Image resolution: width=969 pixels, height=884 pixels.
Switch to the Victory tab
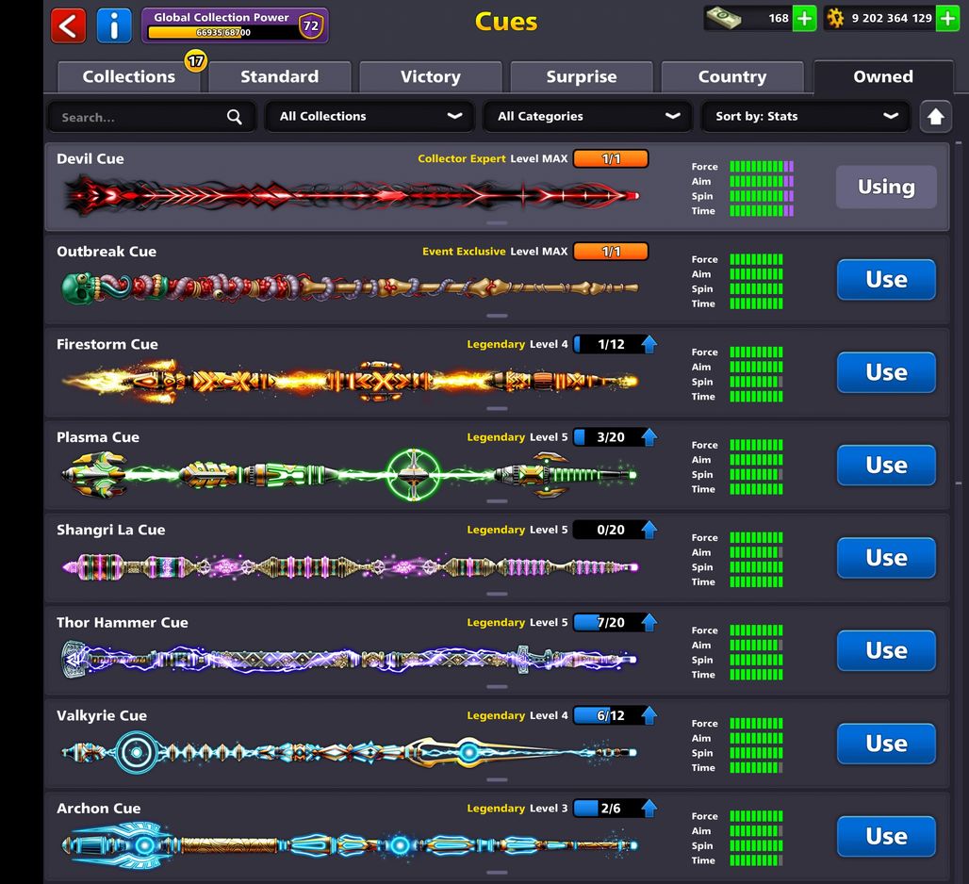click(x=430, y=76)
